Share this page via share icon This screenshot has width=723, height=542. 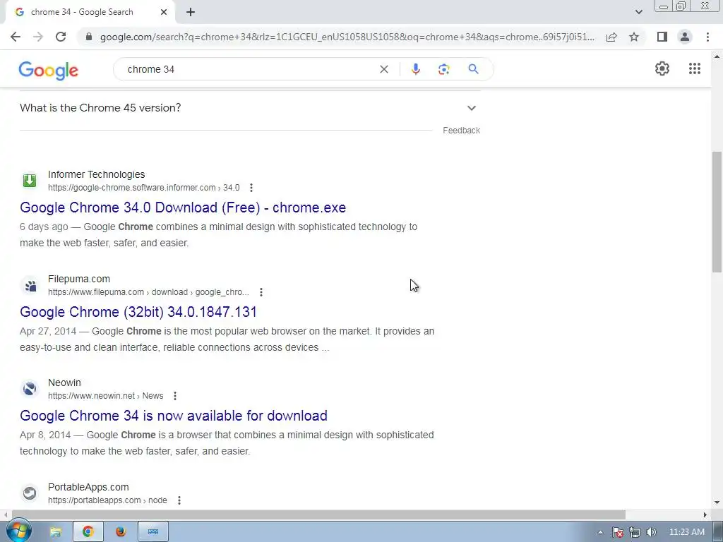[x=611, y=37]
